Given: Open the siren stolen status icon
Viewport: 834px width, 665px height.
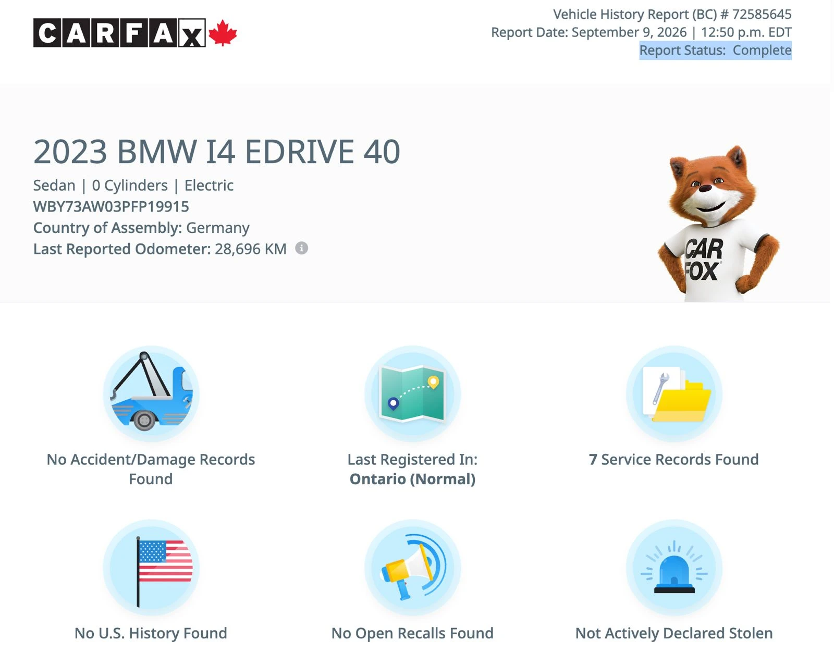Looking at the screenshot, I should click(x=674, y=568).
